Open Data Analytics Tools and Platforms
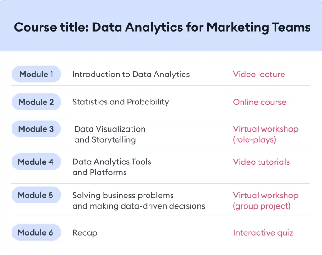The image size is (322, 255). coord(111,167)
